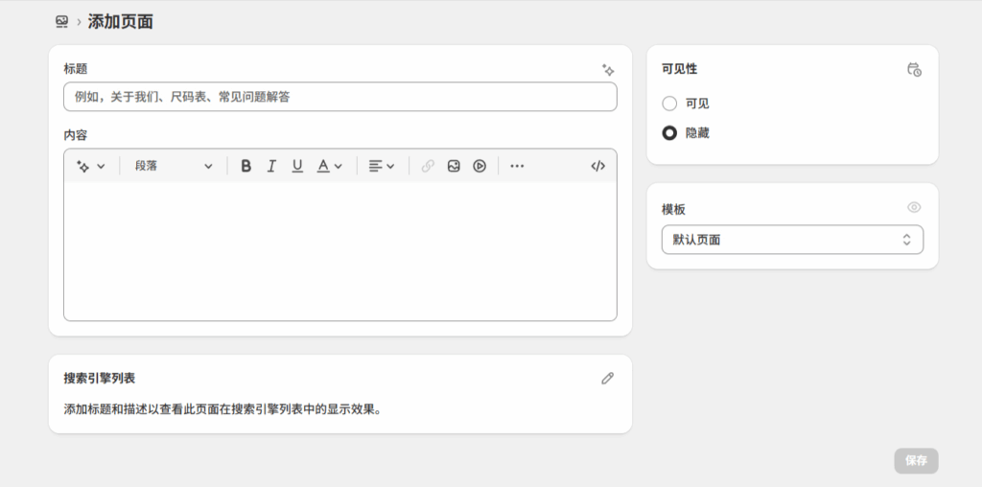Insert a video using play icon
The width and height of the screenshot is (982, 487).
point(479,166)
